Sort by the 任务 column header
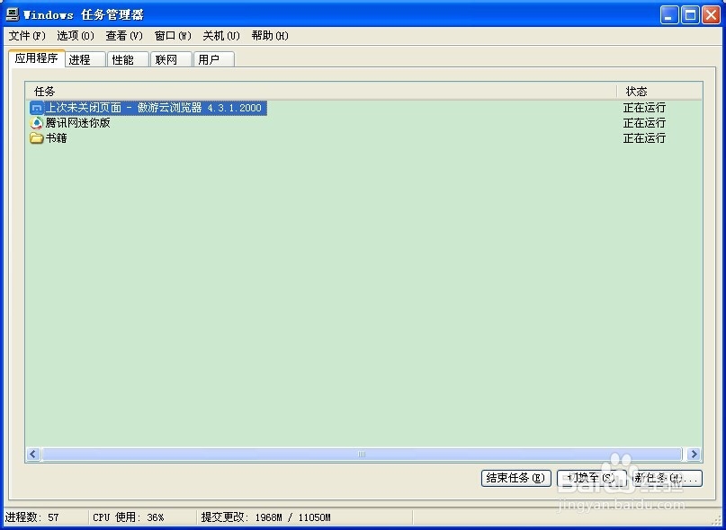The height and width of the screenshot is (530, 726). pyautogui.click(x=321, y=91)
